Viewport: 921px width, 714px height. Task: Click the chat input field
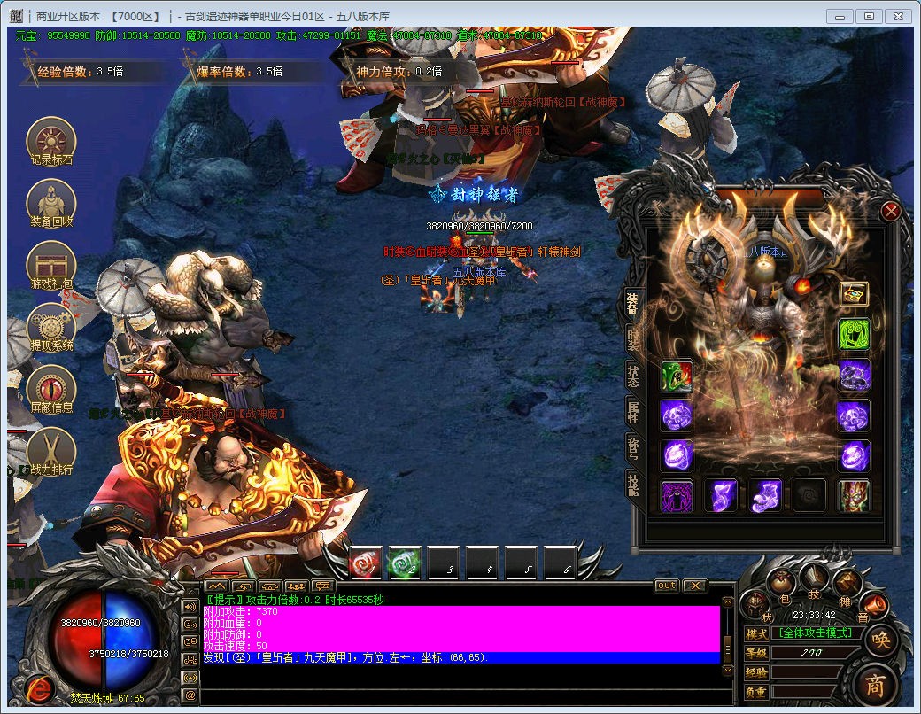[465, 697]
